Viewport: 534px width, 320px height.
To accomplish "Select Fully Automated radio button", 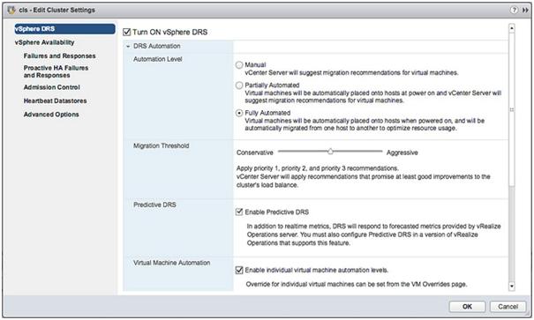I will 239,113.
